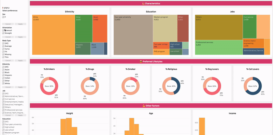Viewport: 273px width, 135px height.
Task: Click Apply under the Sex filter
Action: click(20, 24)
